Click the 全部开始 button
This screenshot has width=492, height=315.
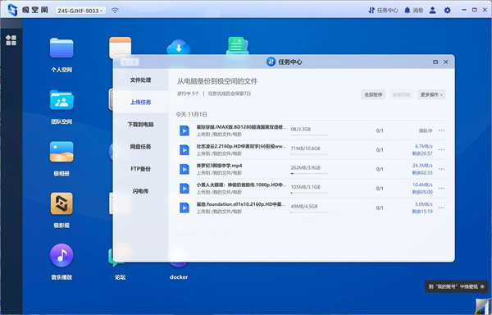click(401, 94)
